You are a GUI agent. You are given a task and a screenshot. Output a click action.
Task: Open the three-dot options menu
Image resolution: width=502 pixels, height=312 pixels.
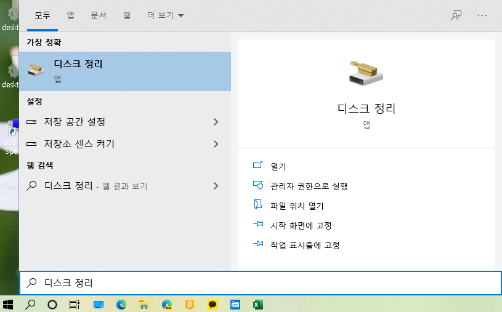coord(482,15)
